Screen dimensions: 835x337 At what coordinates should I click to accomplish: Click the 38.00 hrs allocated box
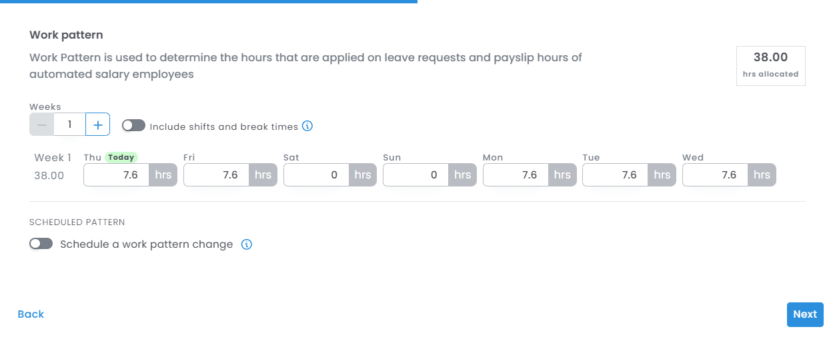point(770,65)
